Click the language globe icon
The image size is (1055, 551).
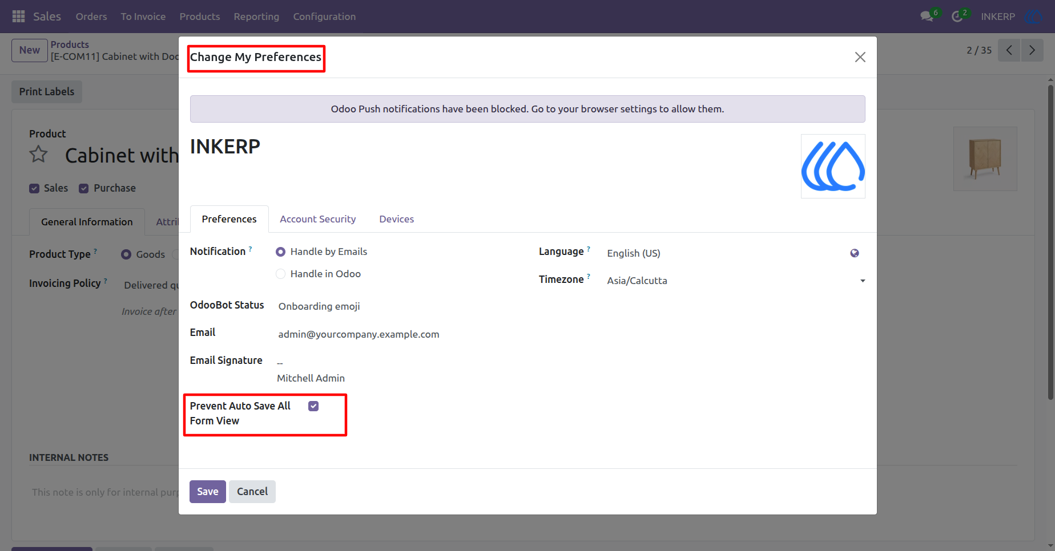[855, 253]
